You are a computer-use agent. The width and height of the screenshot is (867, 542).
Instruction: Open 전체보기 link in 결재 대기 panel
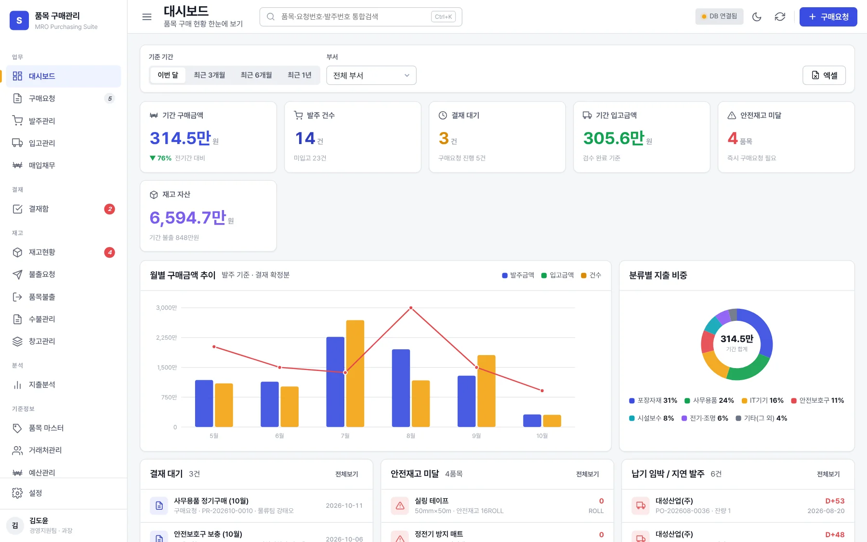(347, 474)
